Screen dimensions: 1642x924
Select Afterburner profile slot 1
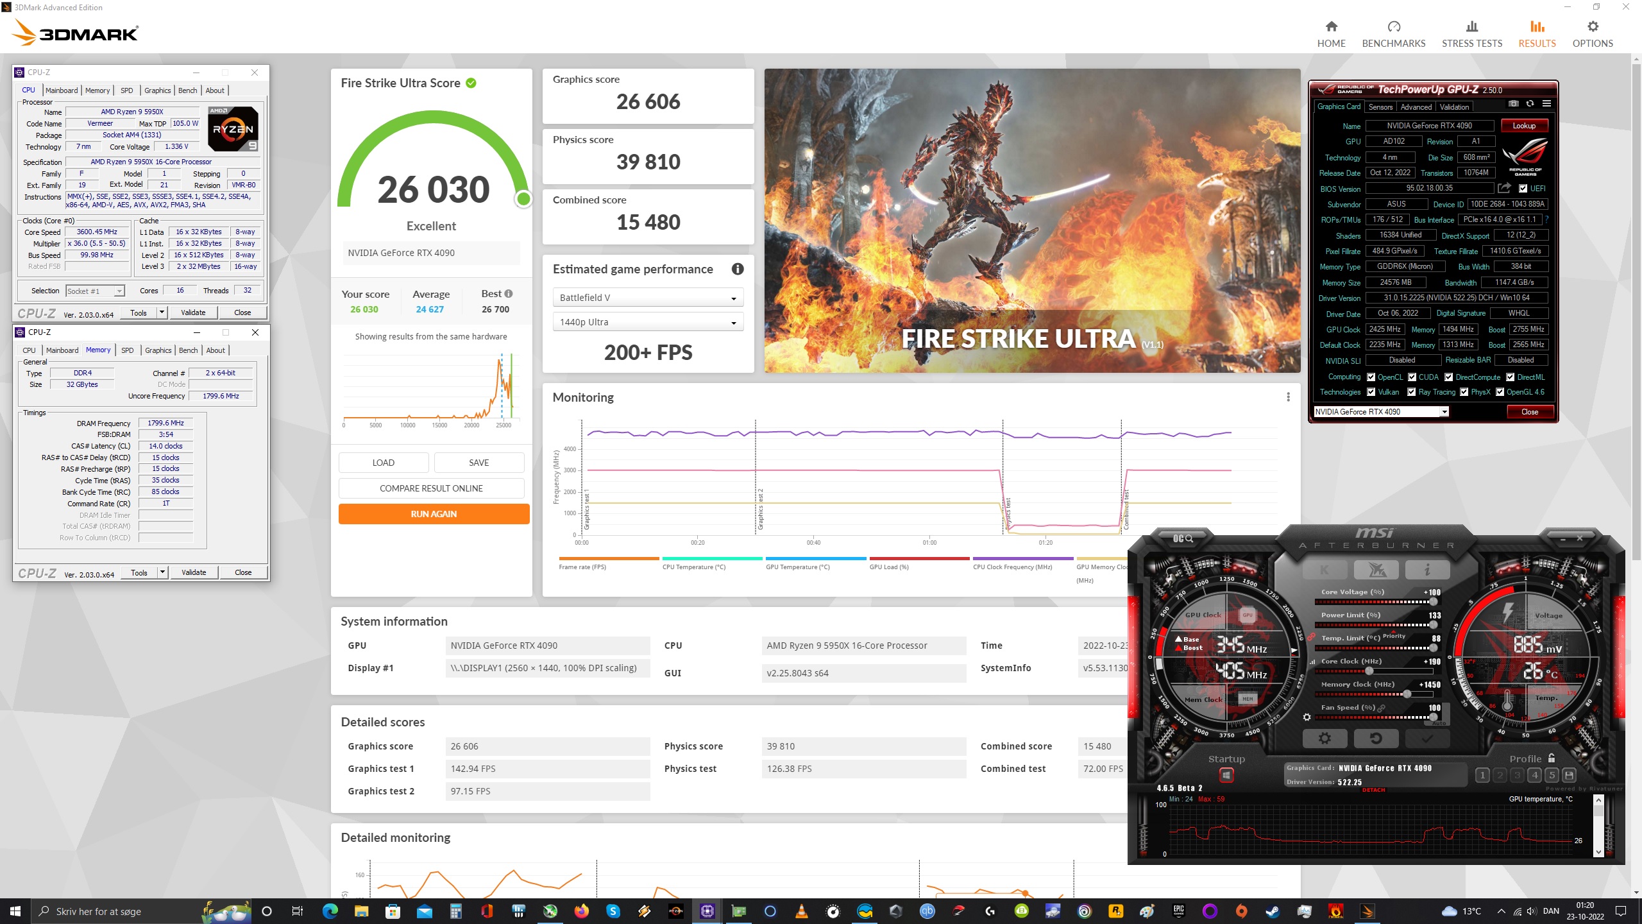(1482, 775)
